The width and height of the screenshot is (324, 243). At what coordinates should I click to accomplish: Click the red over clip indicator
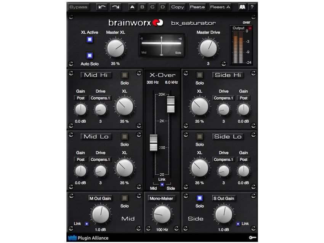[250, 28]
